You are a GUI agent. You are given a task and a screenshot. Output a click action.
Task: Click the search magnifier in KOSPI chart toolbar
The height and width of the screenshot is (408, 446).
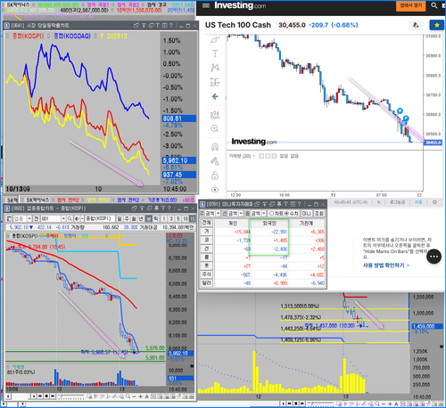tap(70, 219)
